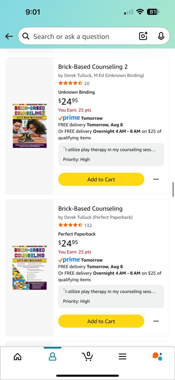Open more options for Brick-Based Counseling 2

(x=156, y=179)
